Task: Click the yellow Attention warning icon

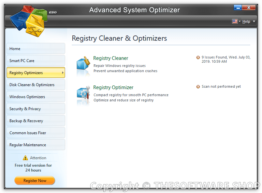Action: pos(25,158)
